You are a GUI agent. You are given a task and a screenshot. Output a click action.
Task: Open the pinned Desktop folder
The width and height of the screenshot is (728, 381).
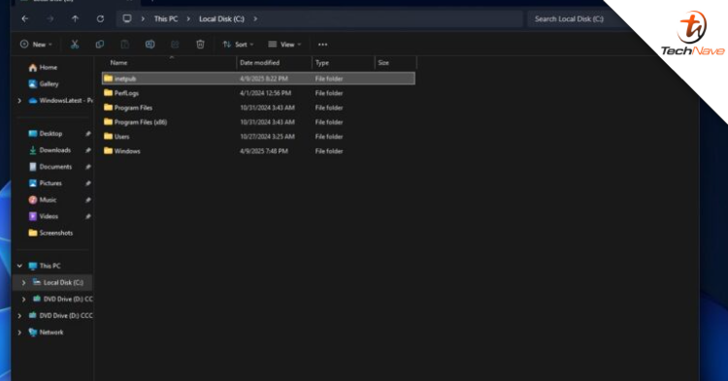[46, 134]
